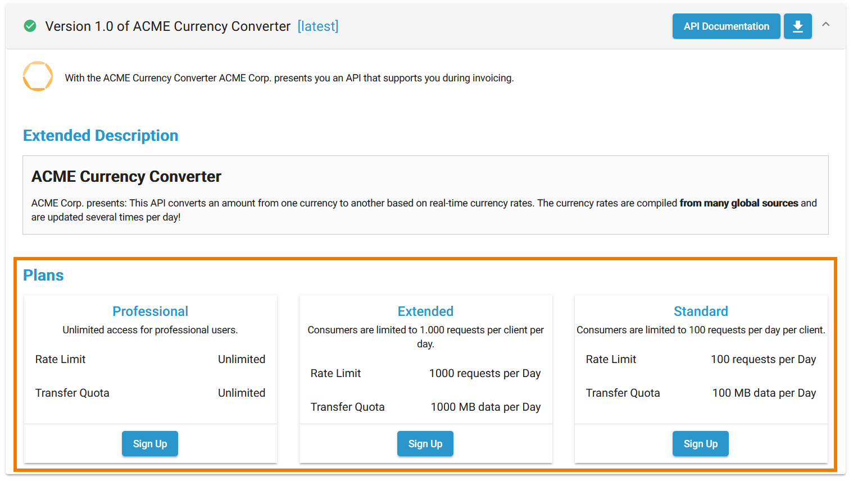Sign up for the Extended plan
Image resolution: width=853 pixels, height=482 pixels.
(425, 444)
